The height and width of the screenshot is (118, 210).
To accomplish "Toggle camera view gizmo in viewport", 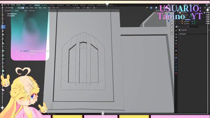I will [x=172, y=30].
